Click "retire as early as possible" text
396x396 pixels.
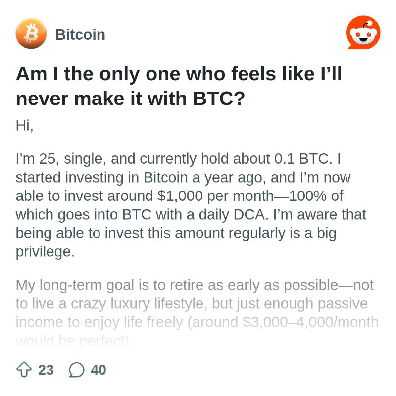pyautogui.click(x=254, y=285)
